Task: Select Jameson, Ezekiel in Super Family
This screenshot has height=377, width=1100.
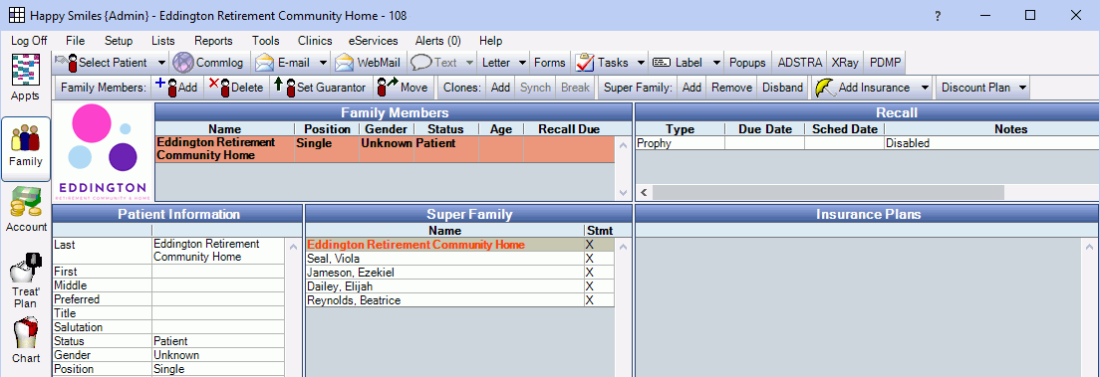Action: 459,273
